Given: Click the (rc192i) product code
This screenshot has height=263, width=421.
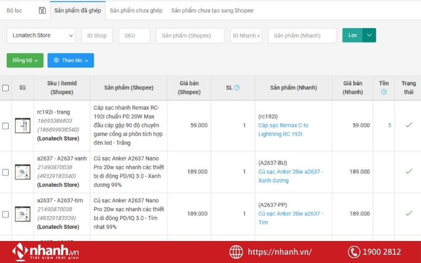Looking at the screenshot, I should point(268,117).
